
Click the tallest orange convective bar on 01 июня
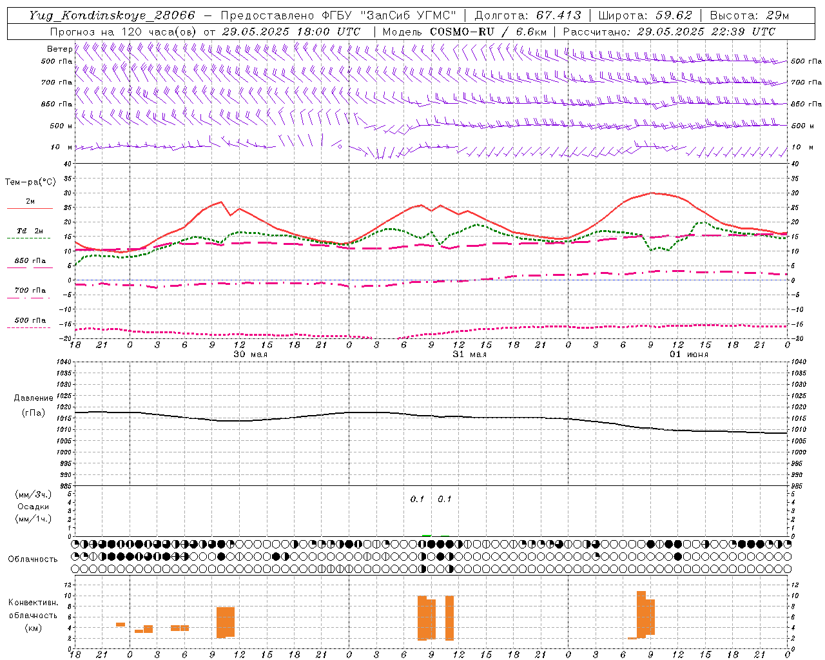(641, 615)
